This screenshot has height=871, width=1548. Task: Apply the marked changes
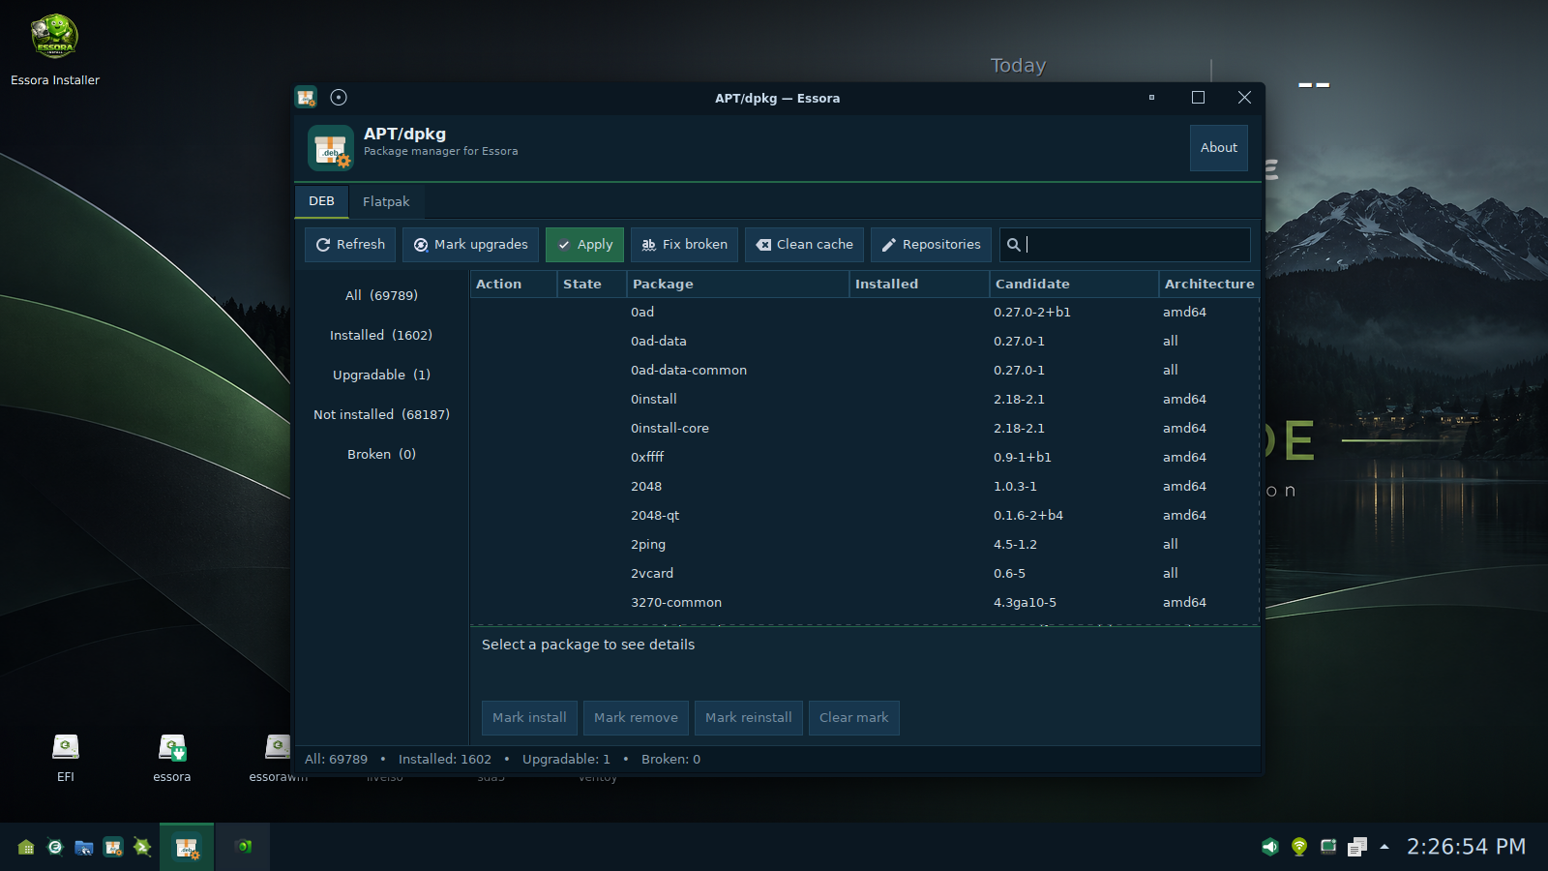pyautogui.click(x=584, y=245)
